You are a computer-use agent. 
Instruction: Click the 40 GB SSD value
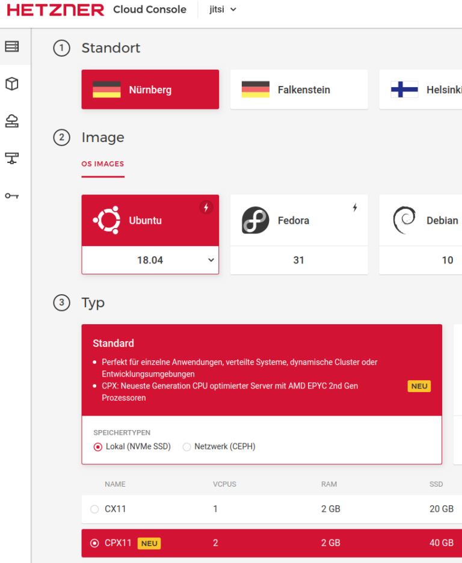pos(442,543)
